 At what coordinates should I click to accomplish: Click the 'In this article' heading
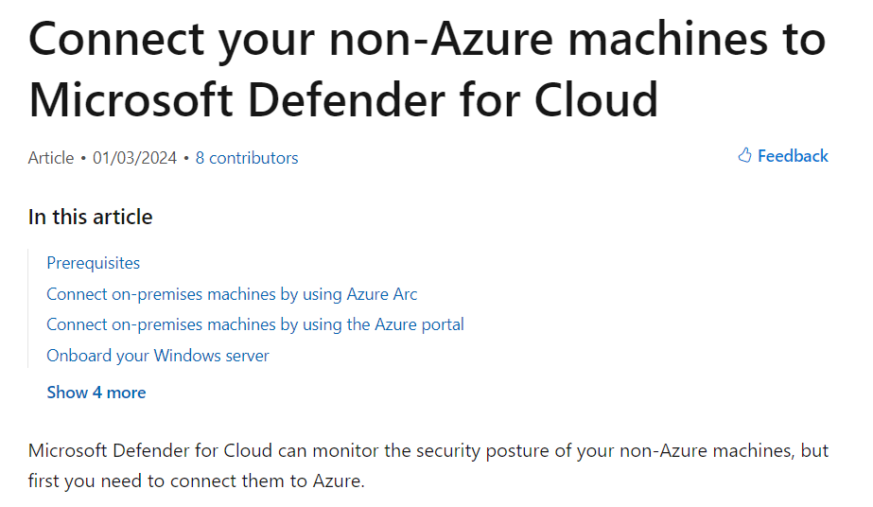coord(90,217)
